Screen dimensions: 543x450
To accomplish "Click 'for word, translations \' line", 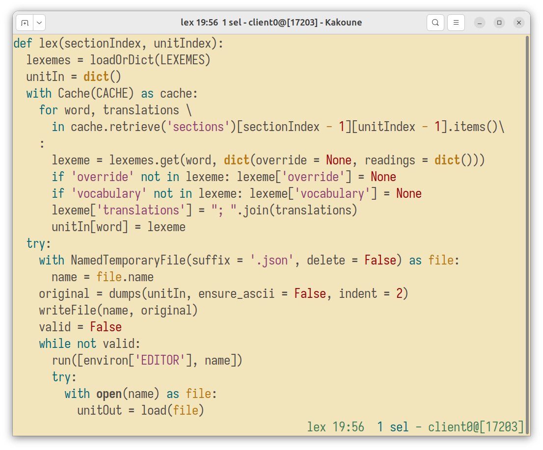I will tap(115, 110).
